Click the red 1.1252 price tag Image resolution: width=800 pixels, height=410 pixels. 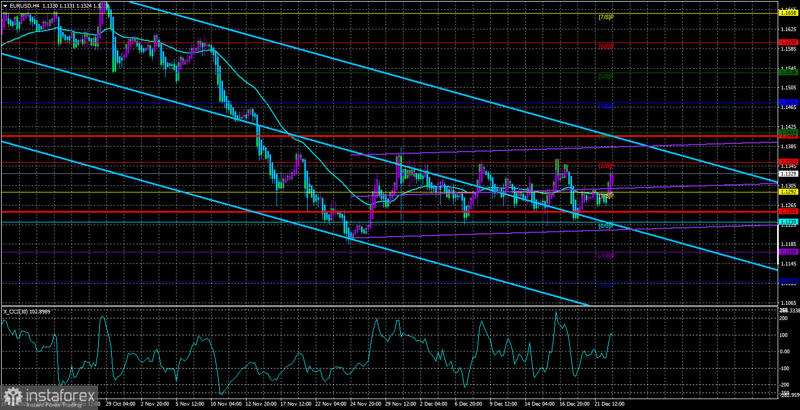click(x=789, y=212)
